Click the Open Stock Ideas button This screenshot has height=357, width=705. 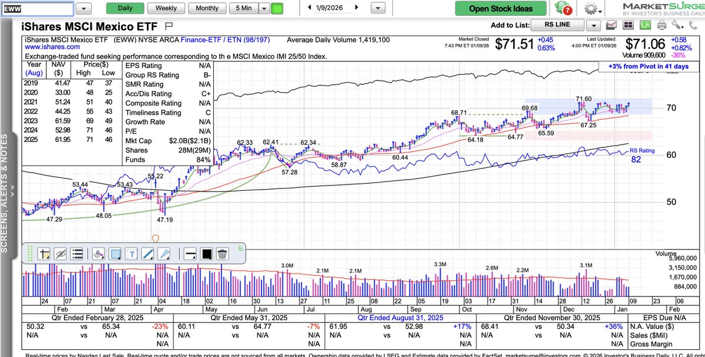[x=501, y=8]
